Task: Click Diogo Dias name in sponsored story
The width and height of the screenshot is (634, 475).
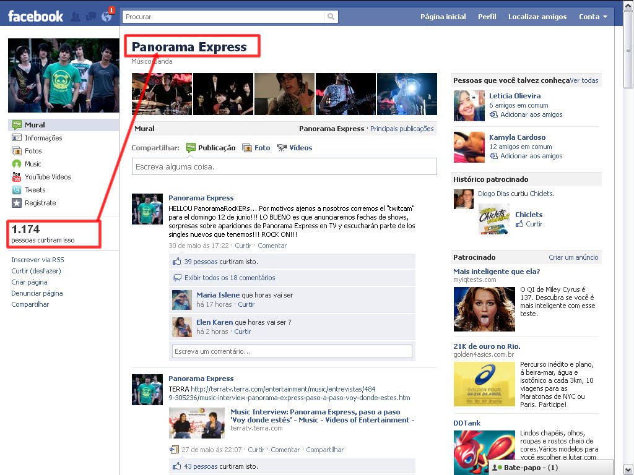Action: pyautogui.click(x=493, y=194)
